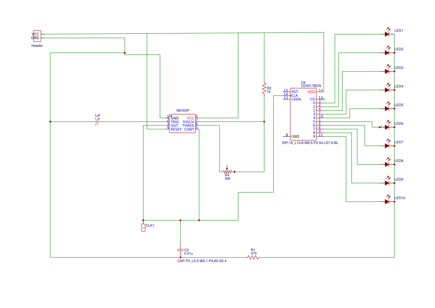Click the VCC text on the Header connector

tap(35, 34)
